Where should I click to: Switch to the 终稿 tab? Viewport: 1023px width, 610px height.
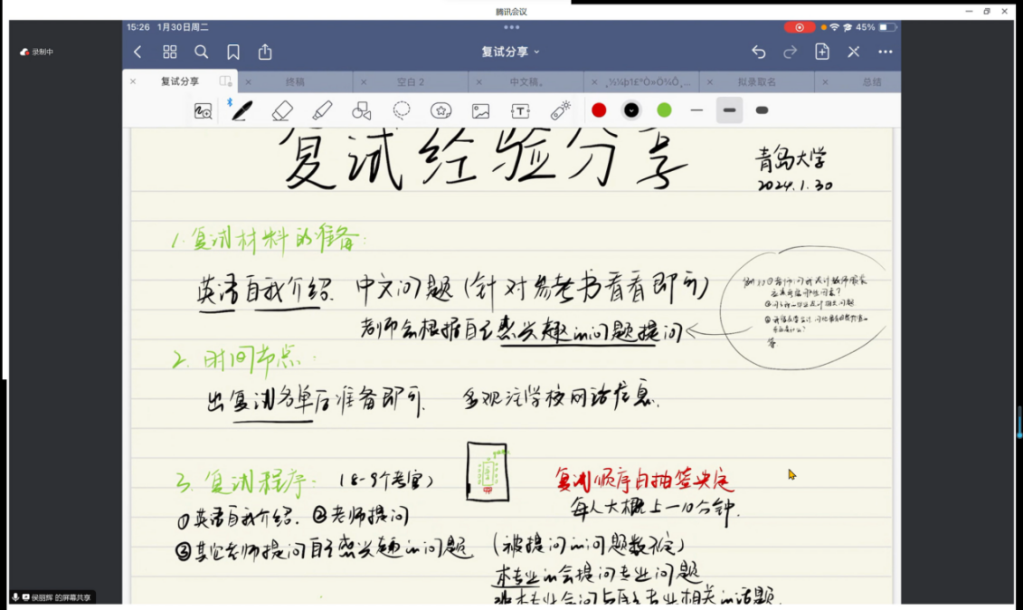295,81
